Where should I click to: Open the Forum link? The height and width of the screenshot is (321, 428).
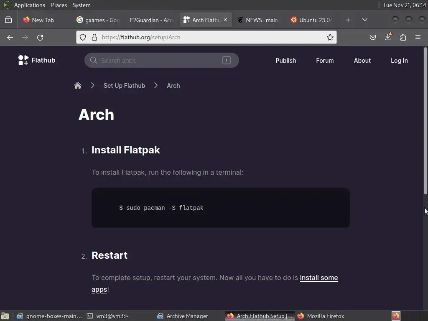pos(325,61)
